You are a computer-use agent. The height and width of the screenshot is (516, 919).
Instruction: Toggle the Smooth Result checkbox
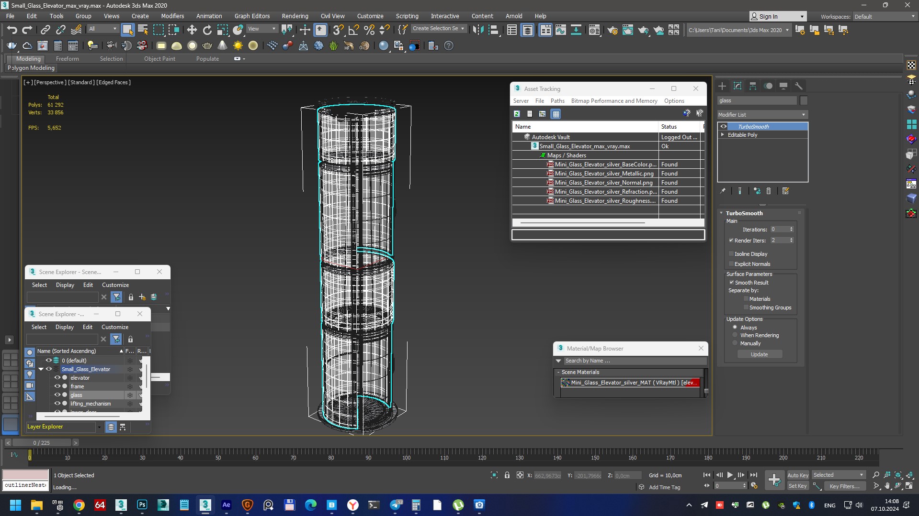pyautogui.click(x=732, y=283)
